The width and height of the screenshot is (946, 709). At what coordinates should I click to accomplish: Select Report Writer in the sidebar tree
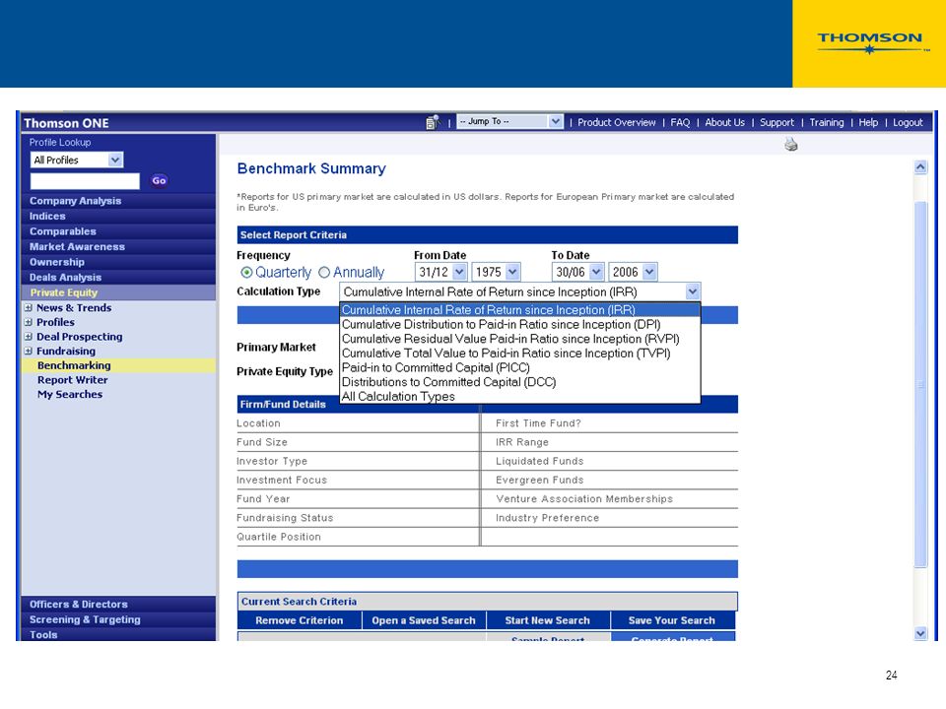coord(72,380)
